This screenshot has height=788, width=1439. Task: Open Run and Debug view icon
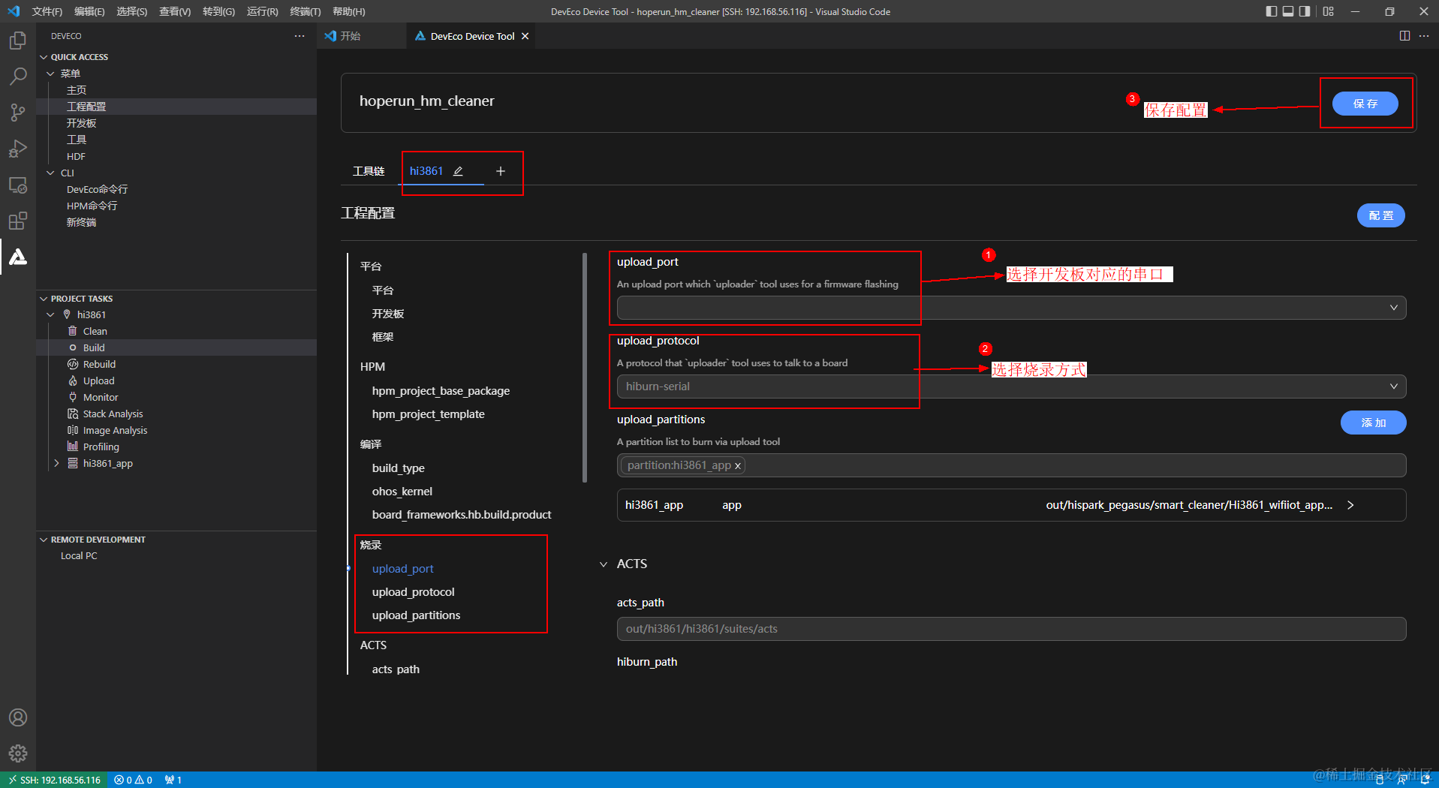pos(18,149)
